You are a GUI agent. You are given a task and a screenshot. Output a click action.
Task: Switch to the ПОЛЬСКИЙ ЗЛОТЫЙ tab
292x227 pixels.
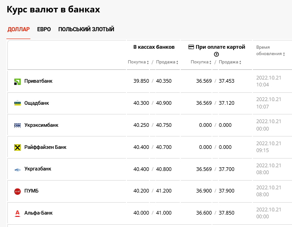[x=86, y=29]
